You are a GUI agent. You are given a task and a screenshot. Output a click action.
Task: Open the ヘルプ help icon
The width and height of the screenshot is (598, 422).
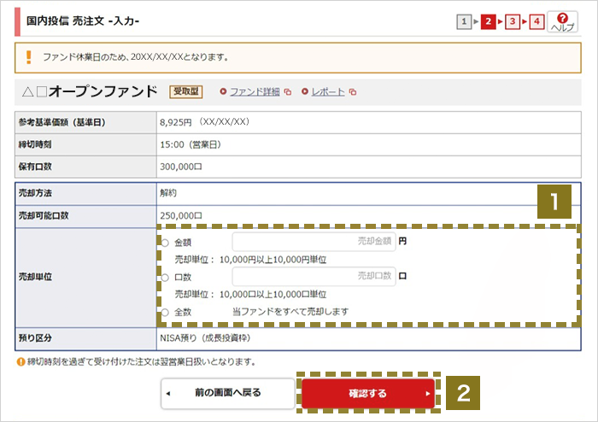[x=562, y=21]
